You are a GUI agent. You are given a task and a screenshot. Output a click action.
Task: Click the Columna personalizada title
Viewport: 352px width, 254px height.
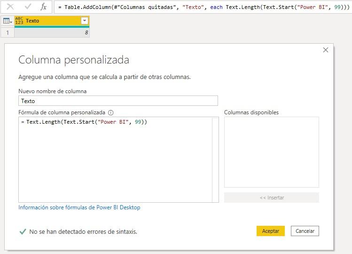coord(74,60)
